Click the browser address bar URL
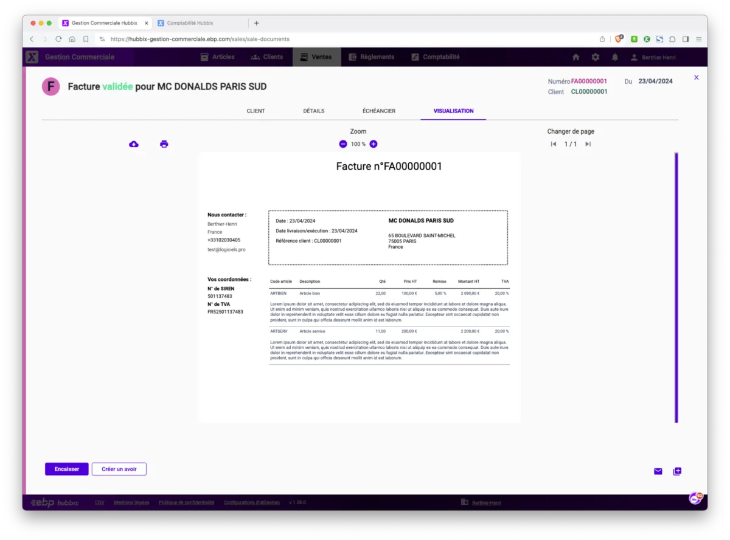730x540 pixels. (200, 39)
